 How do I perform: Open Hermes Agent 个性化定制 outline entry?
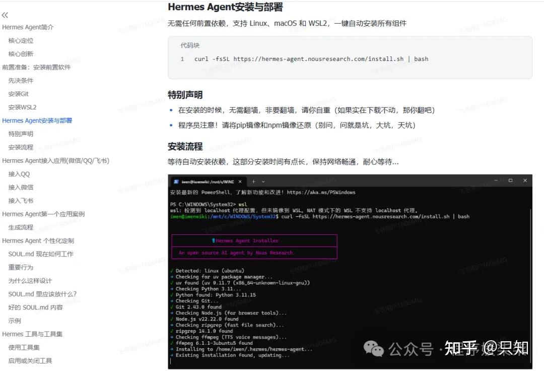[38, 241]
